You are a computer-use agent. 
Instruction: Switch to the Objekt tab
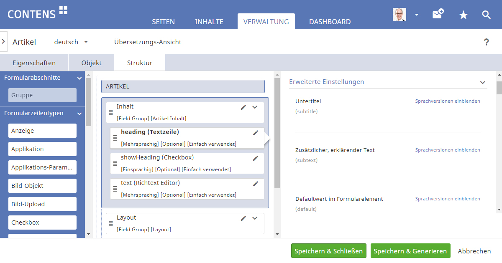click(92, 63)
